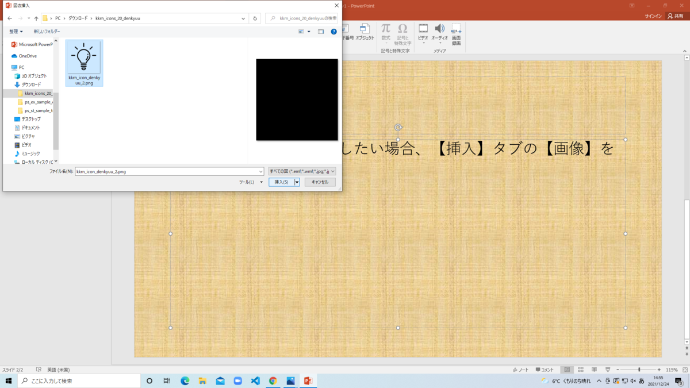This screenshot has height=388, width=690.
Task: Open the 挿入 split-button arrow dropdown
Action: pyautogui.click(x=297, y=182)
